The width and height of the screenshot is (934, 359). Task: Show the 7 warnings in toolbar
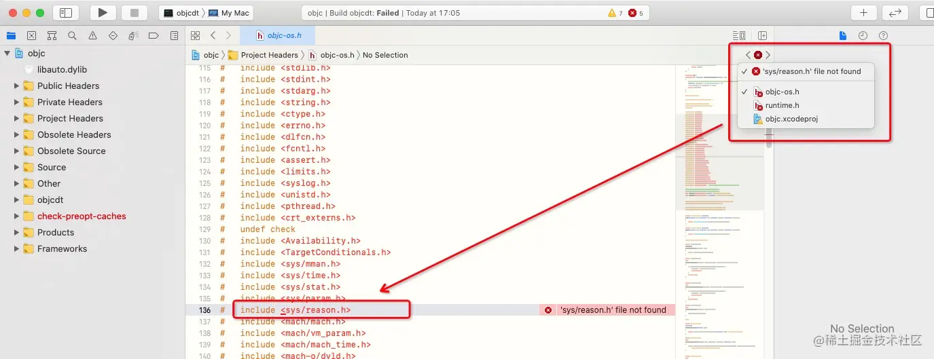[x=615, y=13]
